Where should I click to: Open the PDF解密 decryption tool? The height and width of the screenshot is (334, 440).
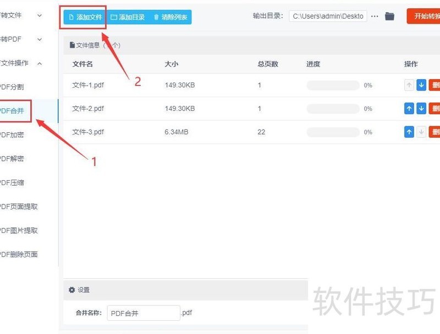pos(11,159)
